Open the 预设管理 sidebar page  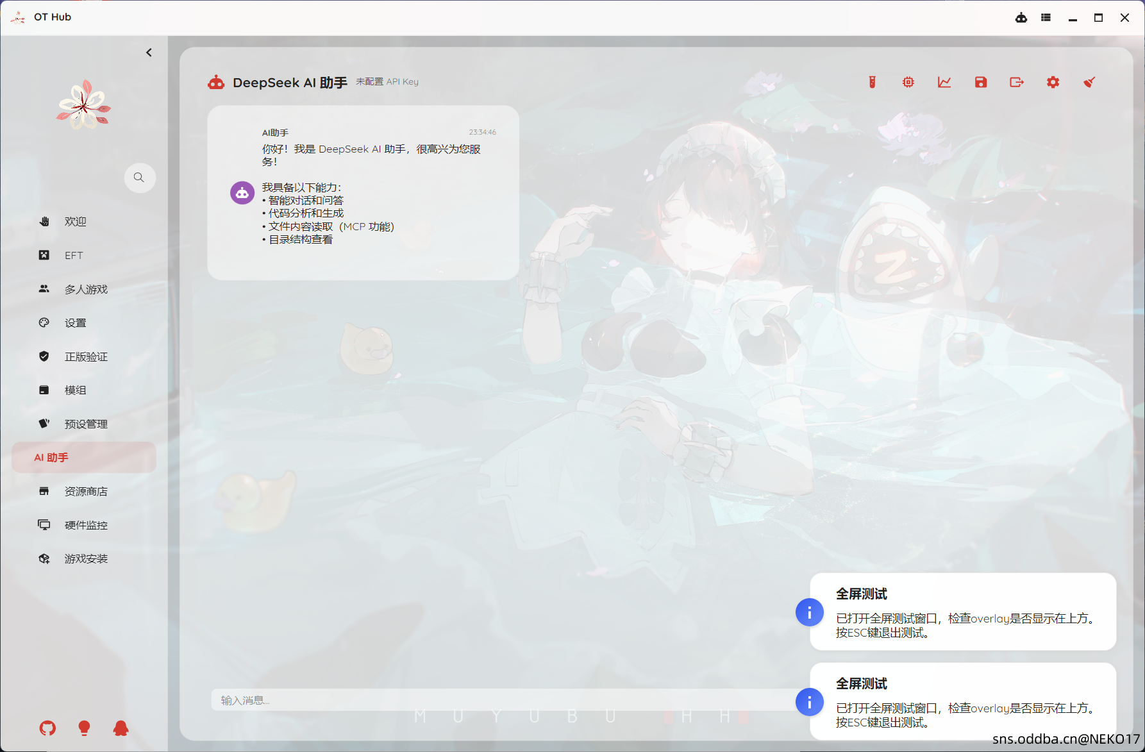click(84, 424)
